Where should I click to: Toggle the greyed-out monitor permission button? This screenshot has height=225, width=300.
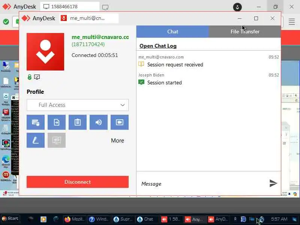(57, 140)
